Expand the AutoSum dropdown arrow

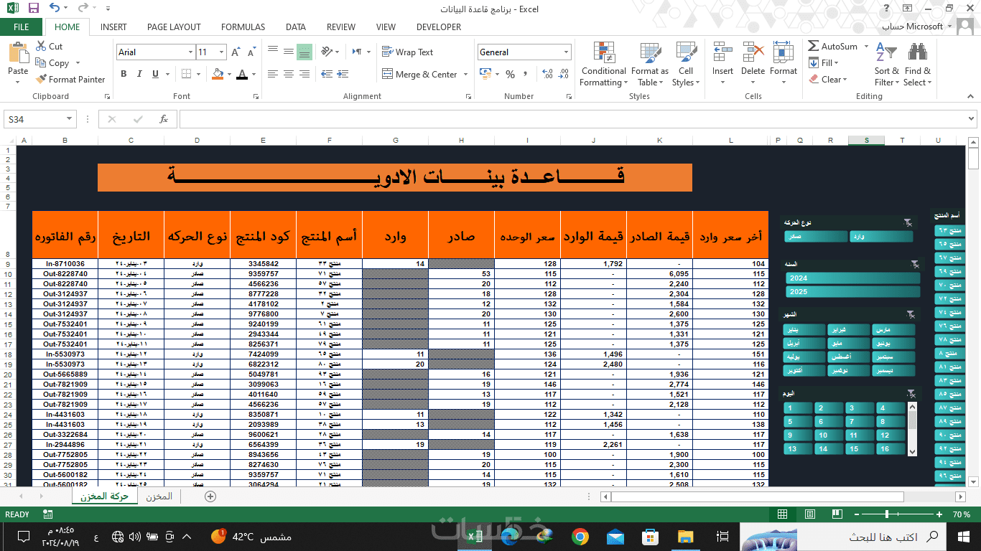866,47
